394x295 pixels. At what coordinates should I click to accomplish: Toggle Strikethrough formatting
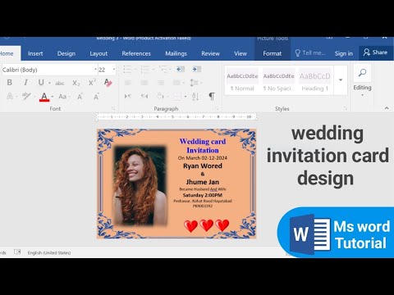[60, 83]
